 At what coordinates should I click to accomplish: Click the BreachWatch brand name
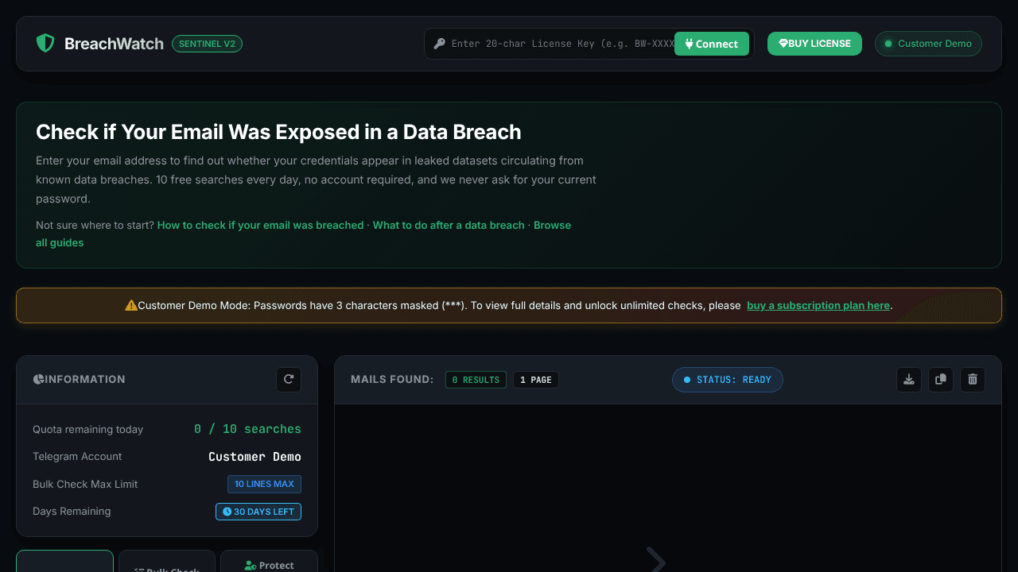(114, 44)
